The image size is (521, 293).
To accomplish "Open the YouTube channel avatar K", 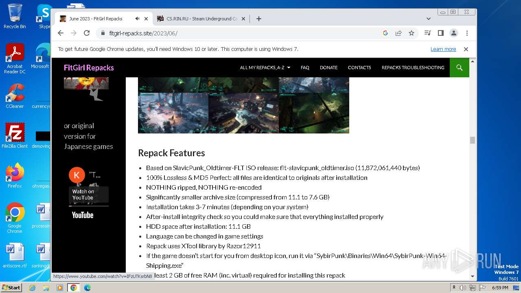I will (77, 175).
